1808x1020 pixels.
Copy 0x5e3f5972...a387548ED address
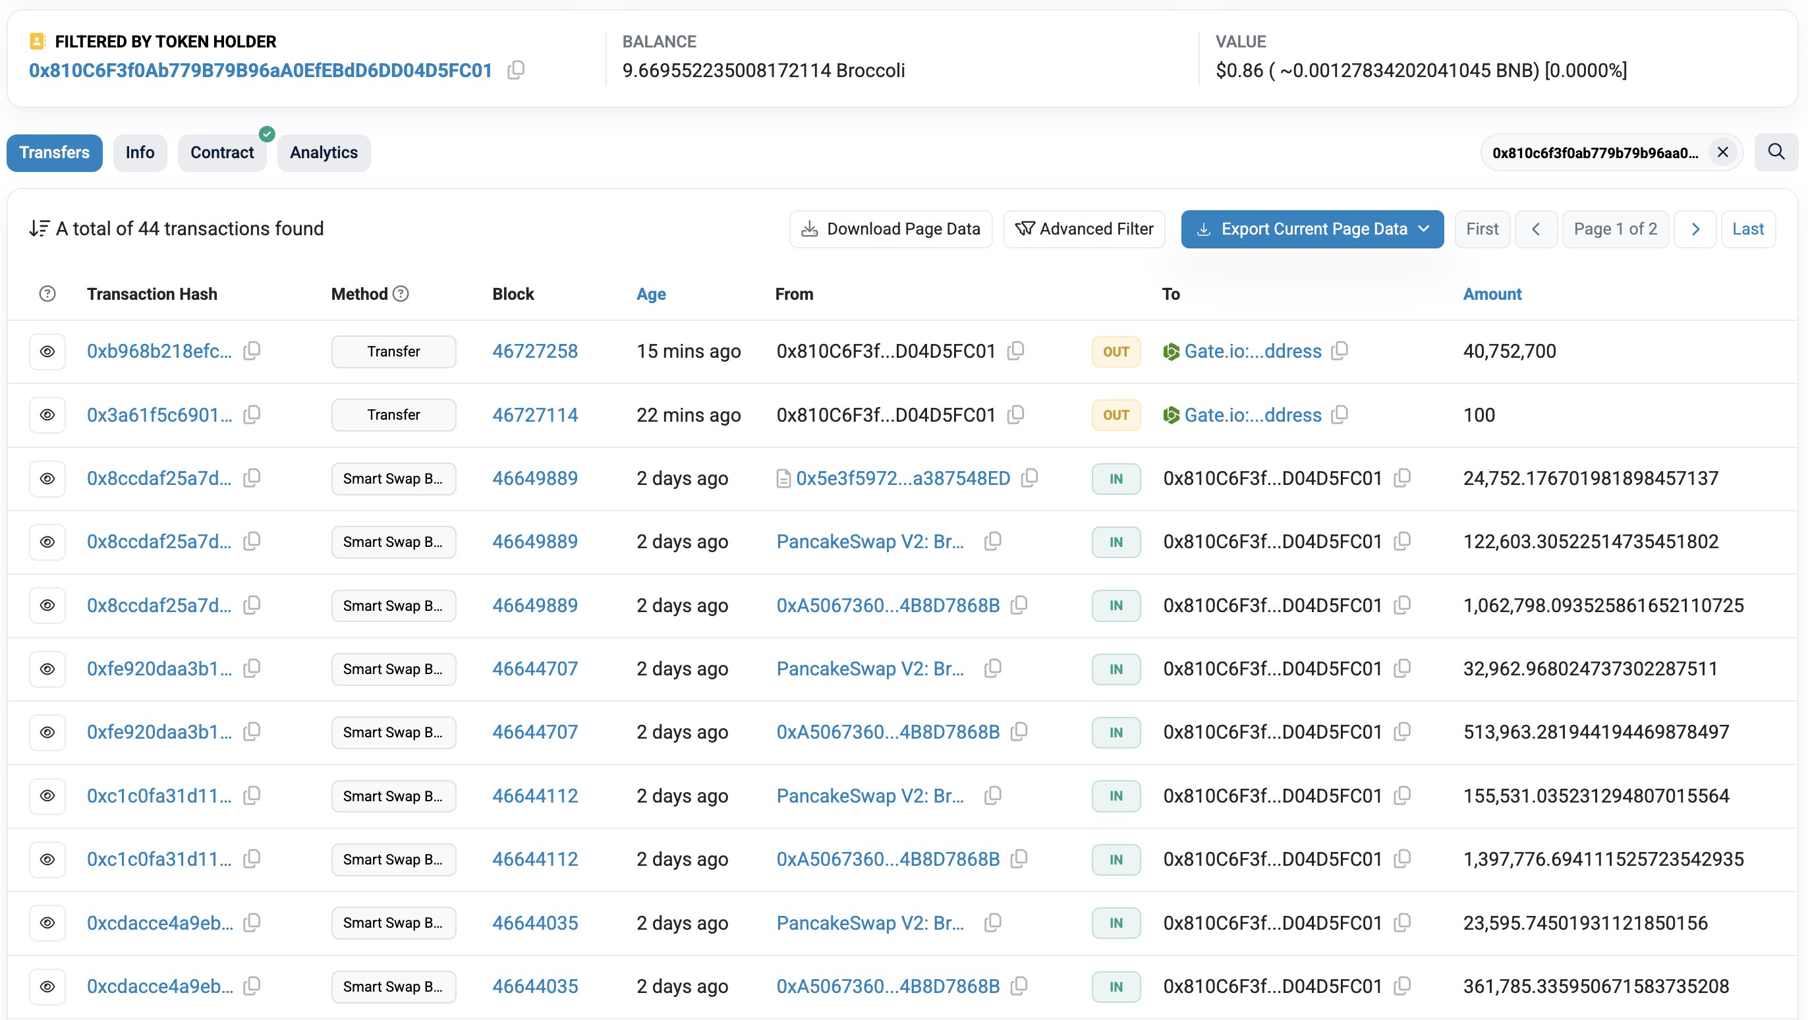pyautogui.click(x=1030, y=477)
